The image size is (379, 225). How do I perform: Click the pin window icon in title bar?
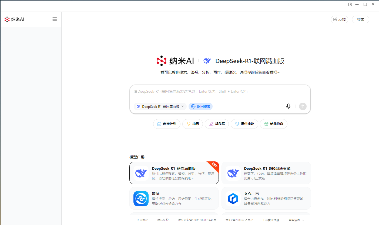(x=350, y=4)
